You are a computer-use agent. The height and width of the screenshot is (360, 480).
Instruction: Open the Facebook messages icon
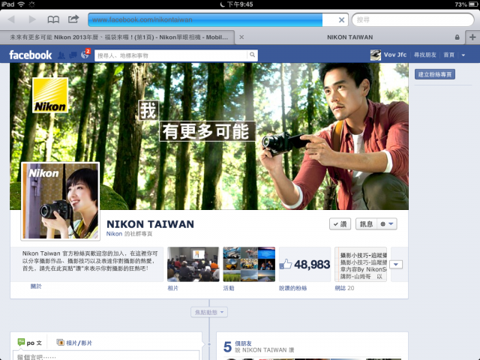click(x=73, y=55)
